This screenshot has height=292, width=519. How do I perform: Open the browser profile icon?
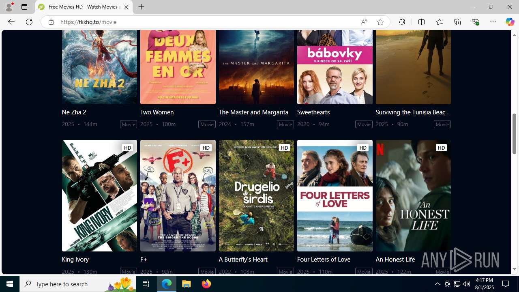click(x=9, y=7)
